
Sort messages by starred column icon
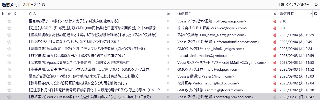(9, 14)
